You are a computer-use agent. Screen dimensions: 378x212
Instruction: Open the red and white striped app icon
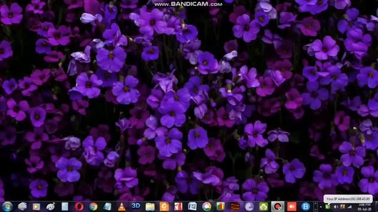click(x=178, y=207)
